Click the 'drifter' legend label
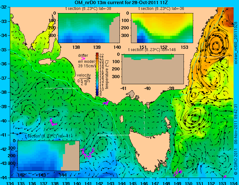This screenshot has width=239, height=185. click(83, 56)
